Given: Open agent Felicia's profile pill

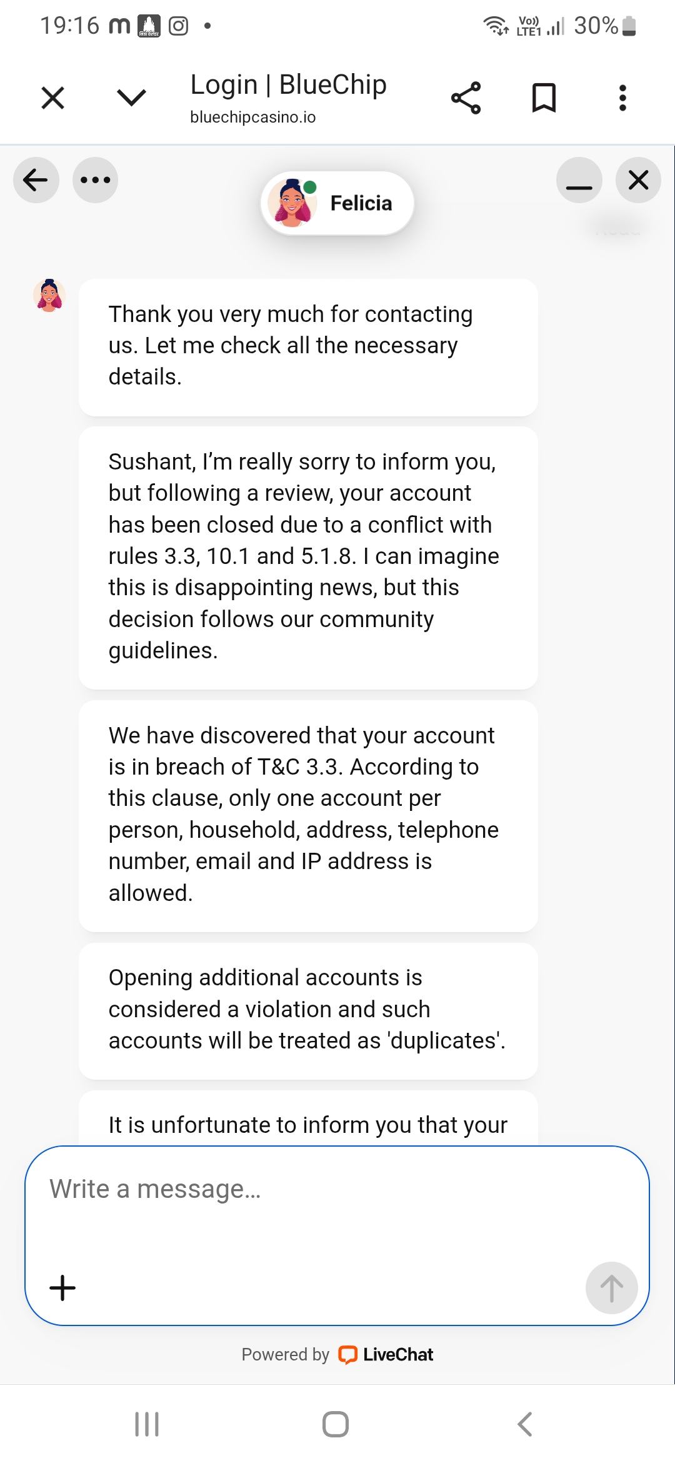Looking at the screenshot, I should tap(337, 203).
